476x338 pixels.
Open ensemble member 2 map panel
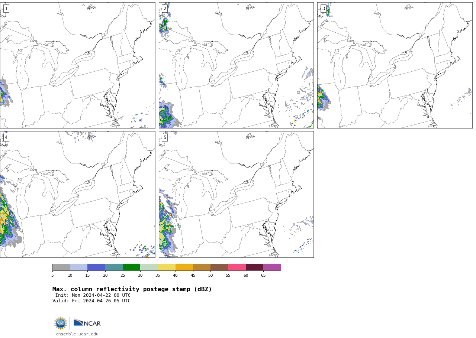(236, 65)
